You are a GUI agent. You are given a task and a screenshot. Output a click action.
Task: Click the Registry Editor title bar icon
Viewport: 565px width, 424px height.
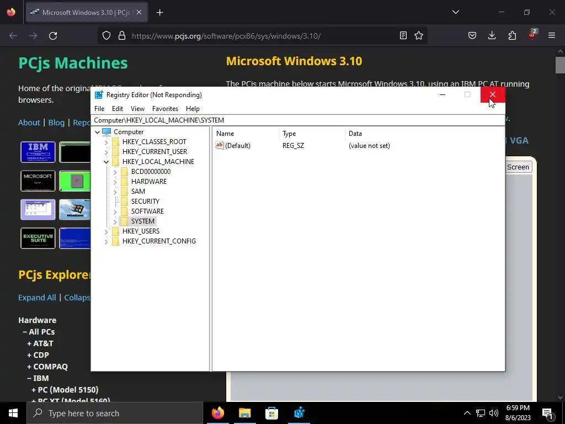99,95
